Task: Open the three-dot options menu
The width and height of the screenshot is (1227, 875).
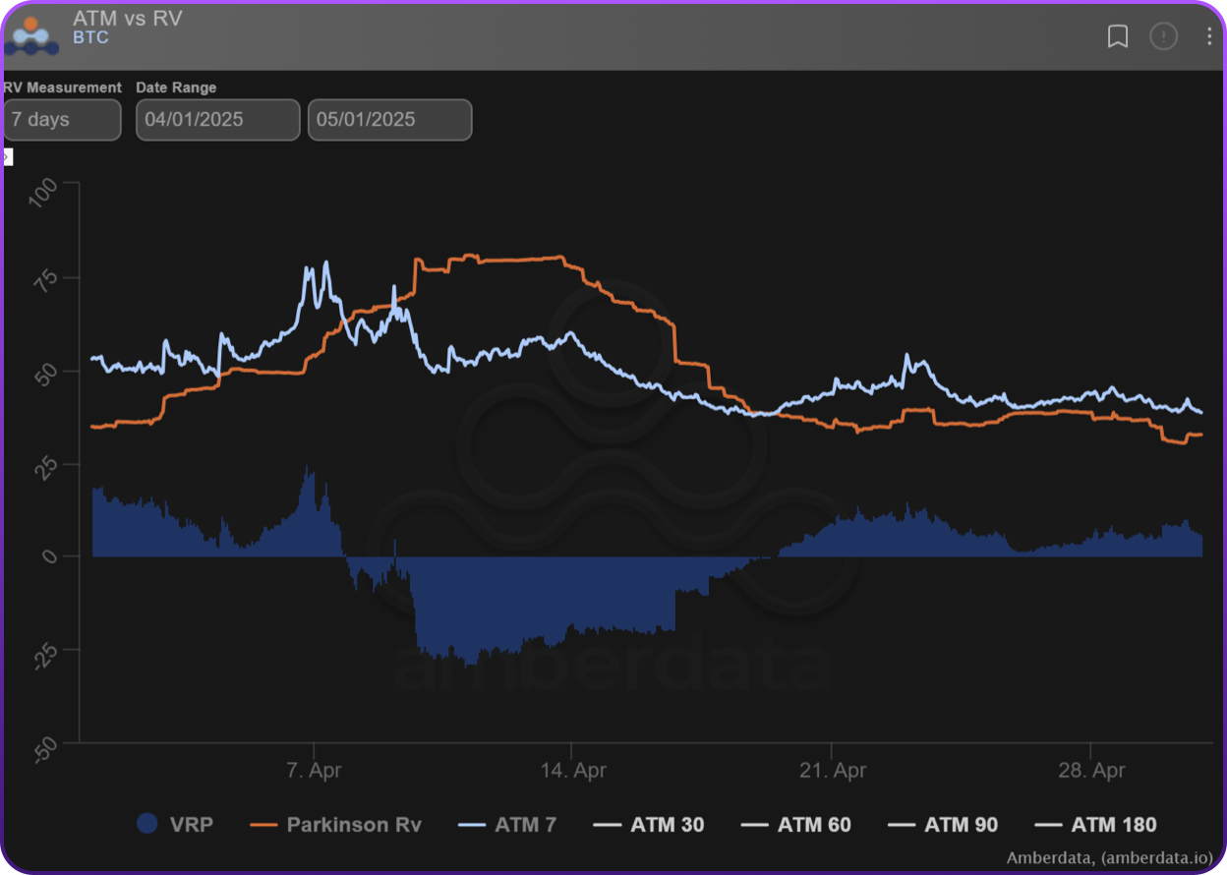Action: click(x=1209, y=36)
